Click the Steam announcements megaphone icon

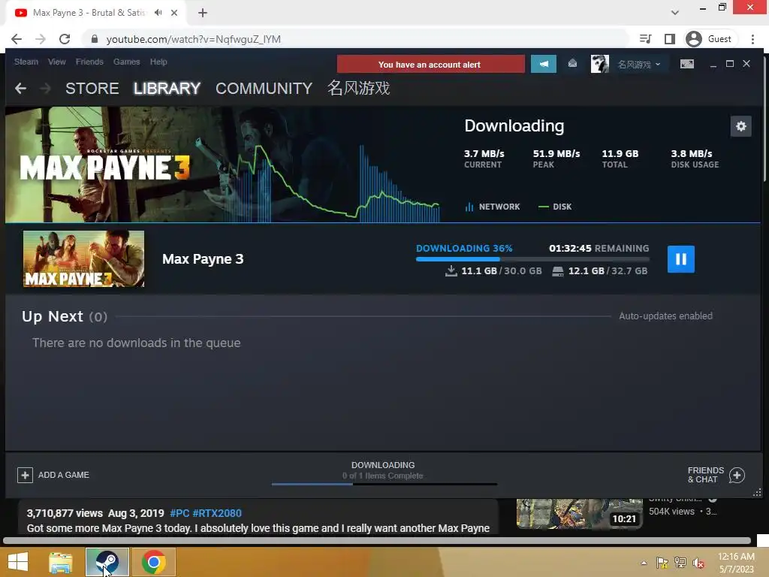coord(544,65)
